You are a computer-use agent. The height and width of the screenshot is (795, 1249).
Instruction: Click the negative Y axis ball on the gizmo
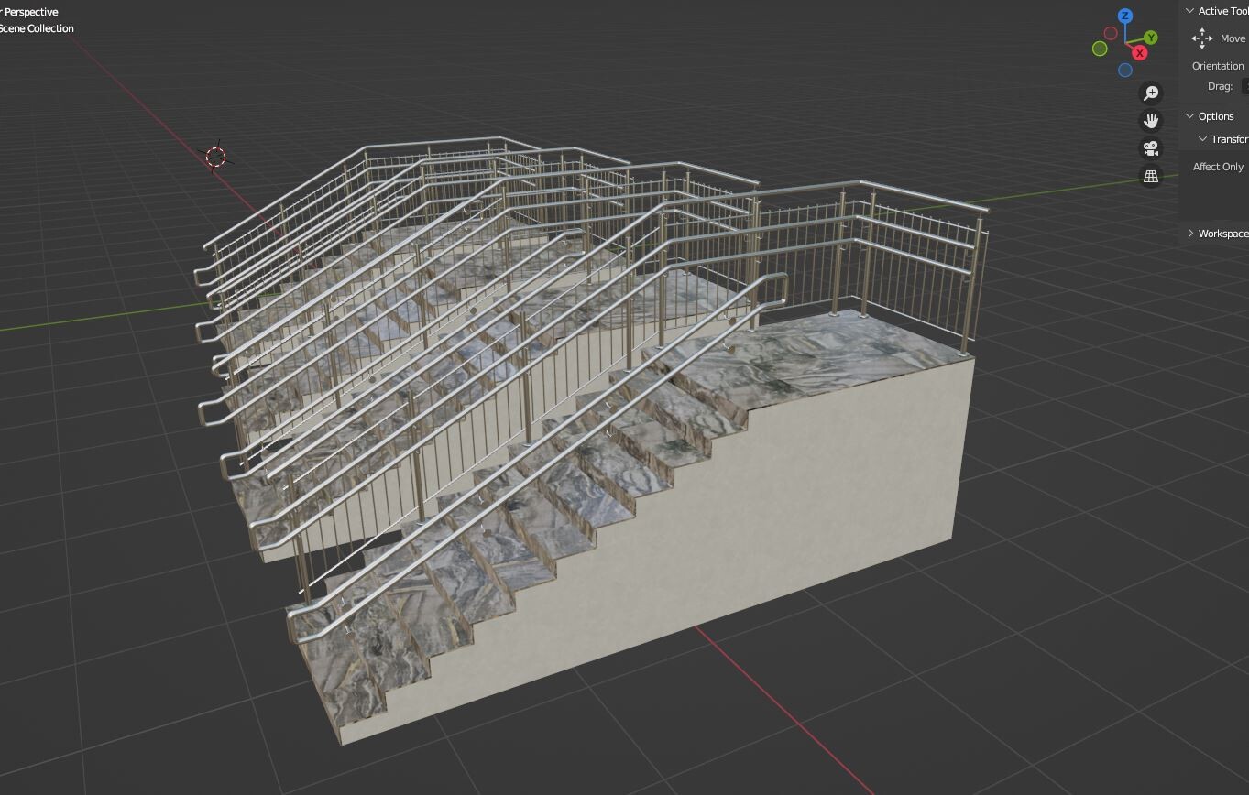(x=1100, y=49)
